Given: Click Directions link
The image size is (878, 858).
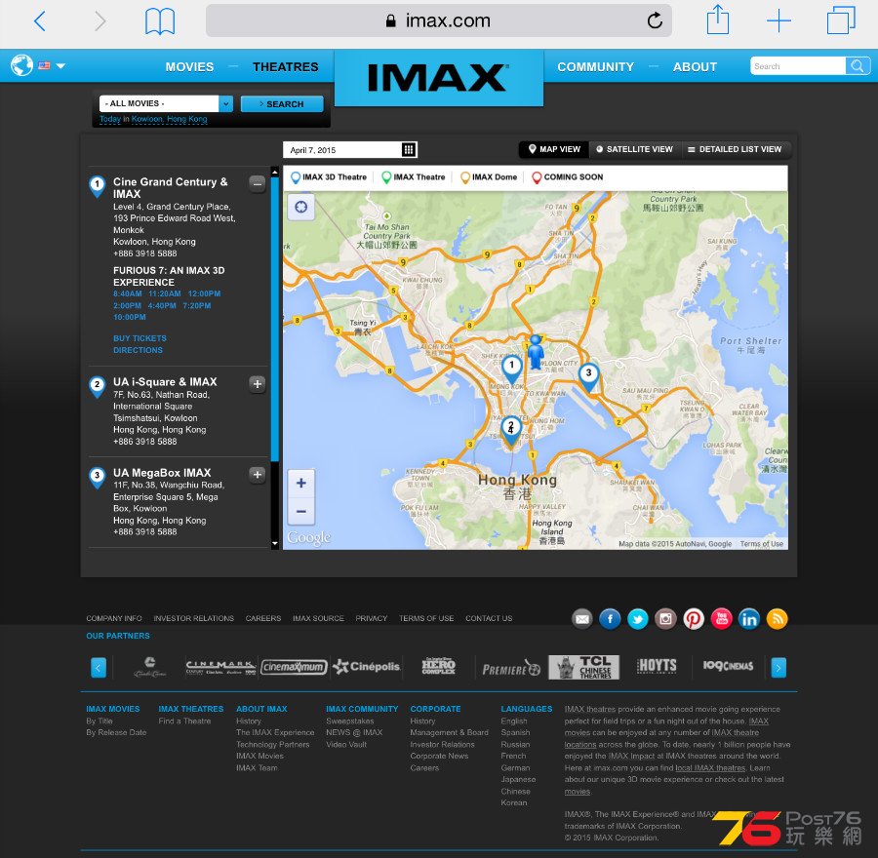Looking at the screenshot, I should click(138, 350).
